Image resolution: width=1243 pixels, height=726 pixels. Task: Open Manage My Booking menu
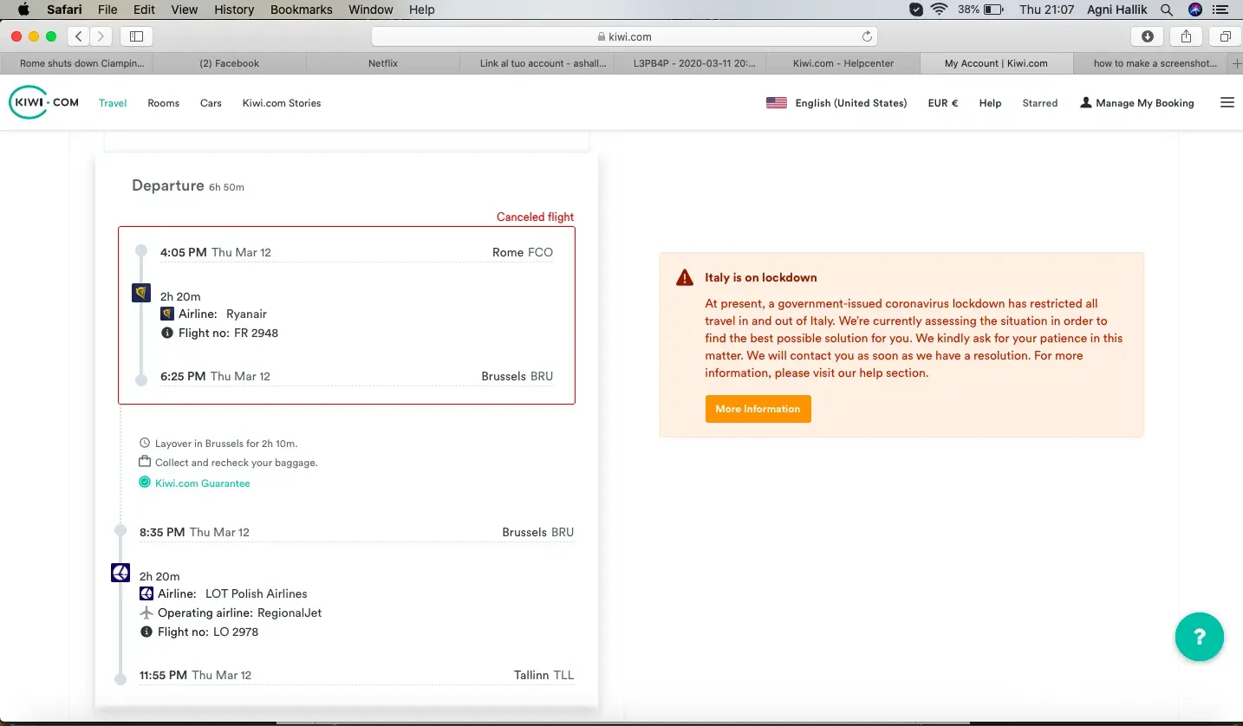(x=1136, y=102)
